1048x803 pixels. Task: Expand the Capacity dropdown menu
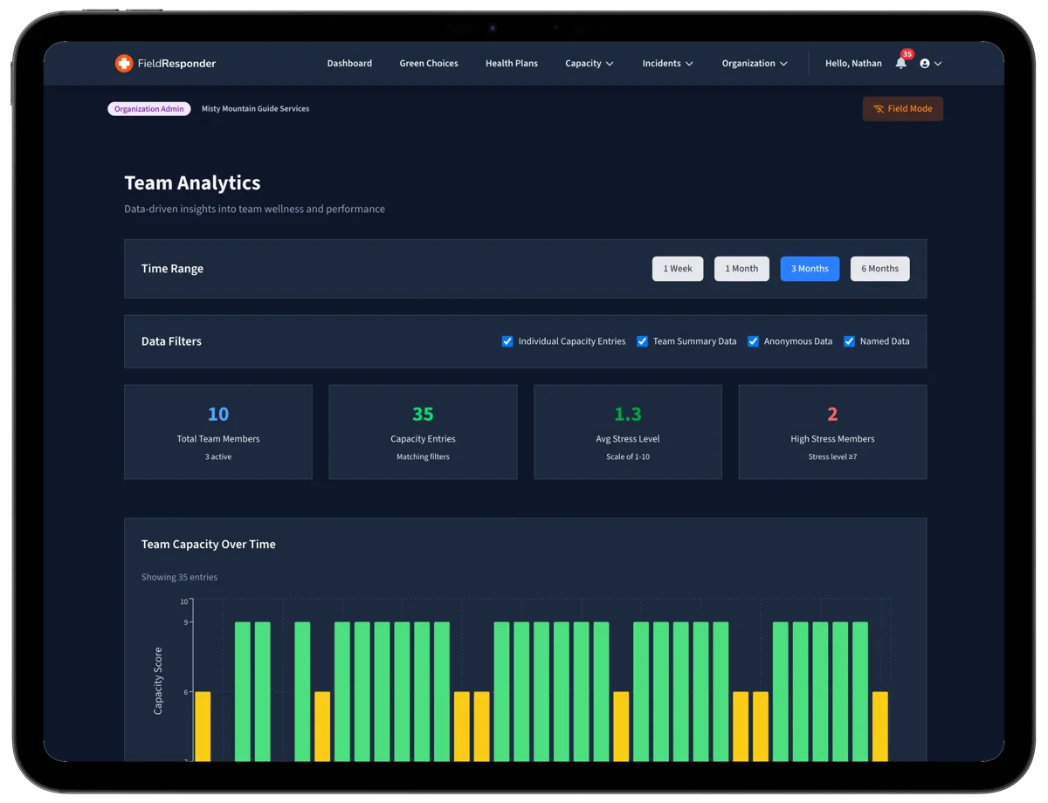(x=589, y=63)
